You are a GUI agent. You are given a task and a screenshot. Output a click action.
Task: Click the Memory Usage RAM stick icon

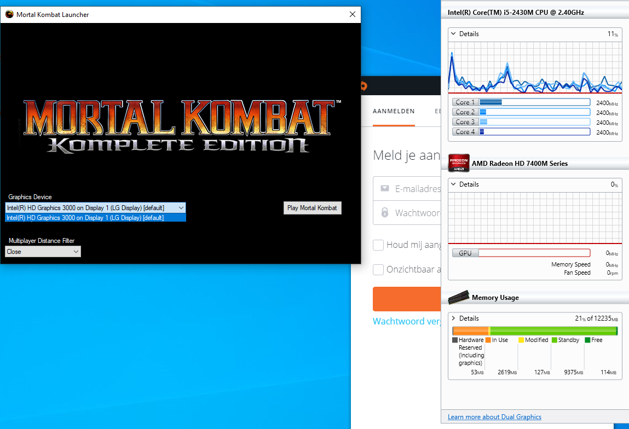click(x=459, y=297)
